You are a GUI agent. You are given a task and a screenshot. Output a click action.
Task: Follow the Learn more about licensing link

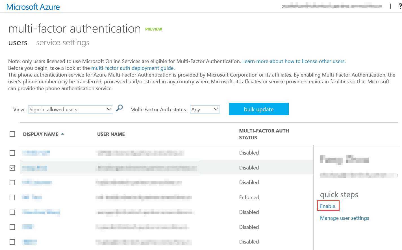point(294,61)
